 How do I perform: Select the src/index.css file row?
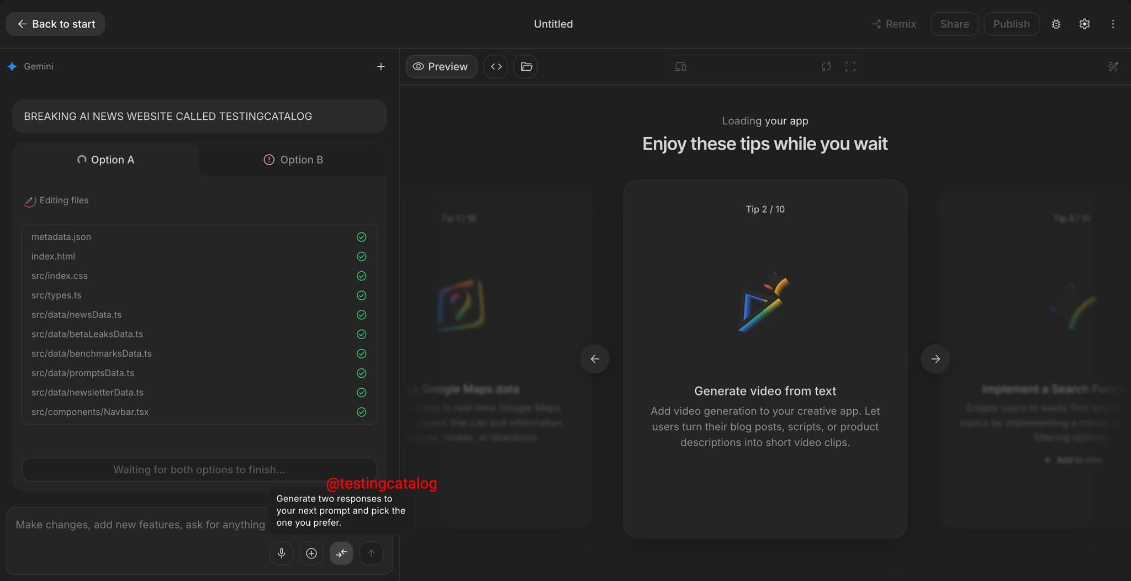199,276
